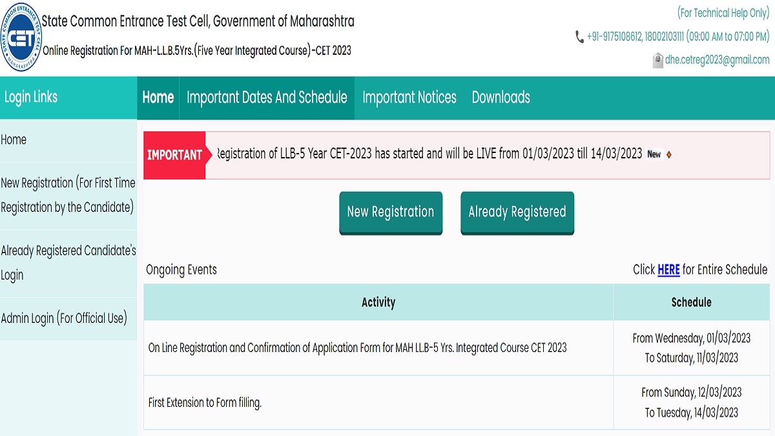Select the Home tab in the navigation bar
This screenshot has height=436, width=775.
pos(158,98)
